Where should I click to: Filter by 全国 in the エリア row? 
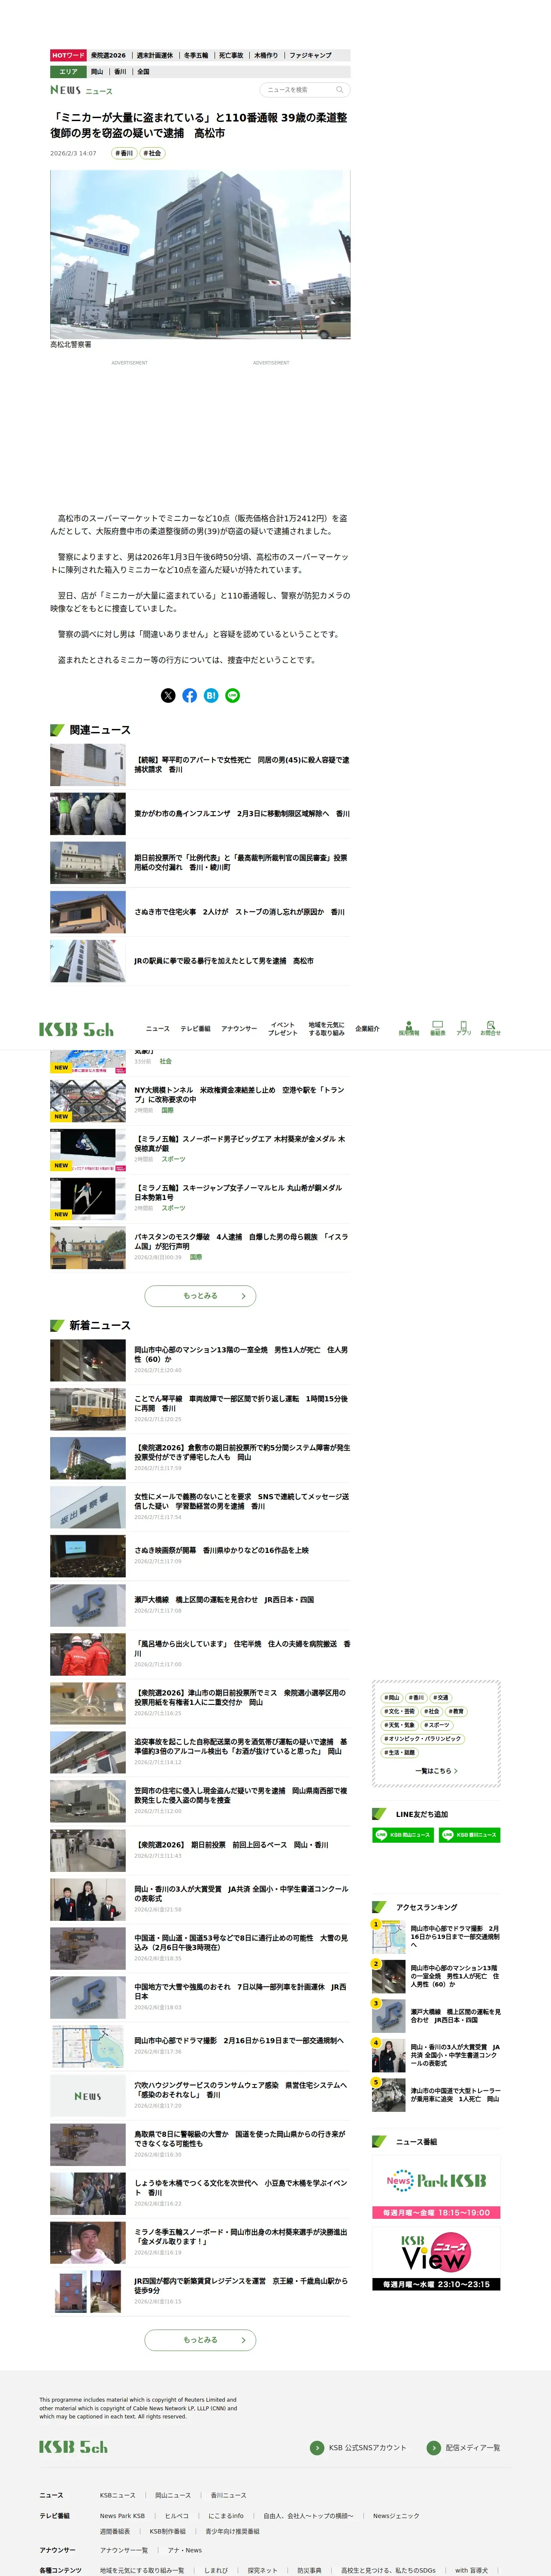[x=143, y=72]
